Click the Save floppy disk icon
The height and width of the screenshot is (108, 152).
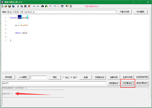[9, 6]
